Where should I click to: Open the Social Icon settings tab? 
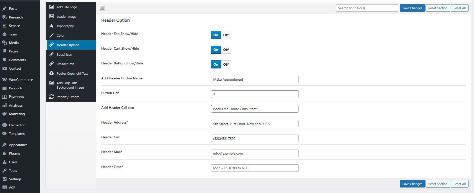64,54
